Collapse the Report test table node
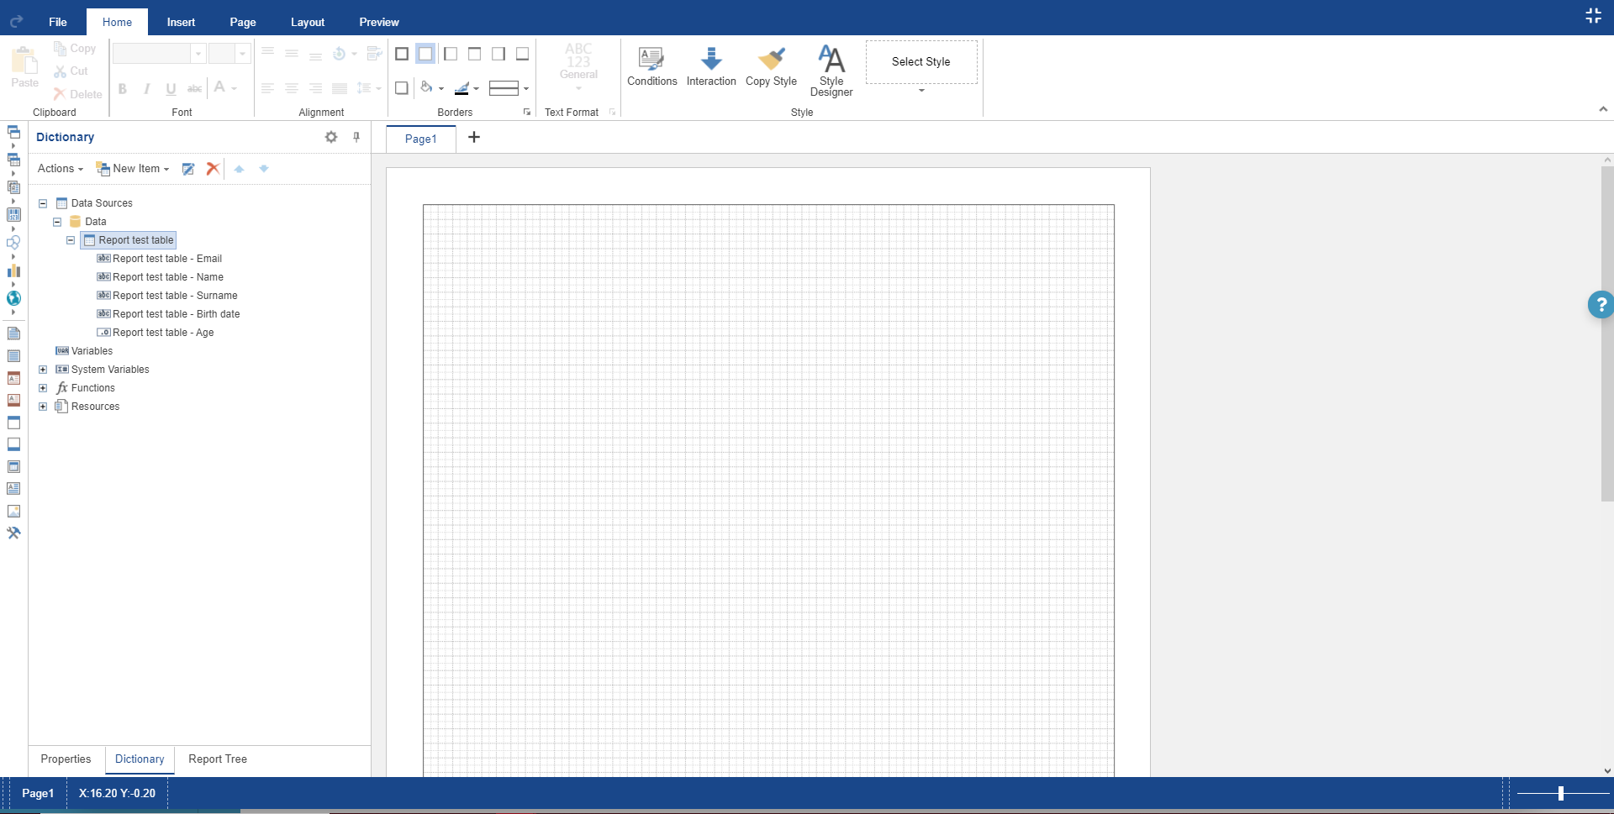Viewport: 1614px width, 814px height. pyautogui.click(x=71, y=240)
